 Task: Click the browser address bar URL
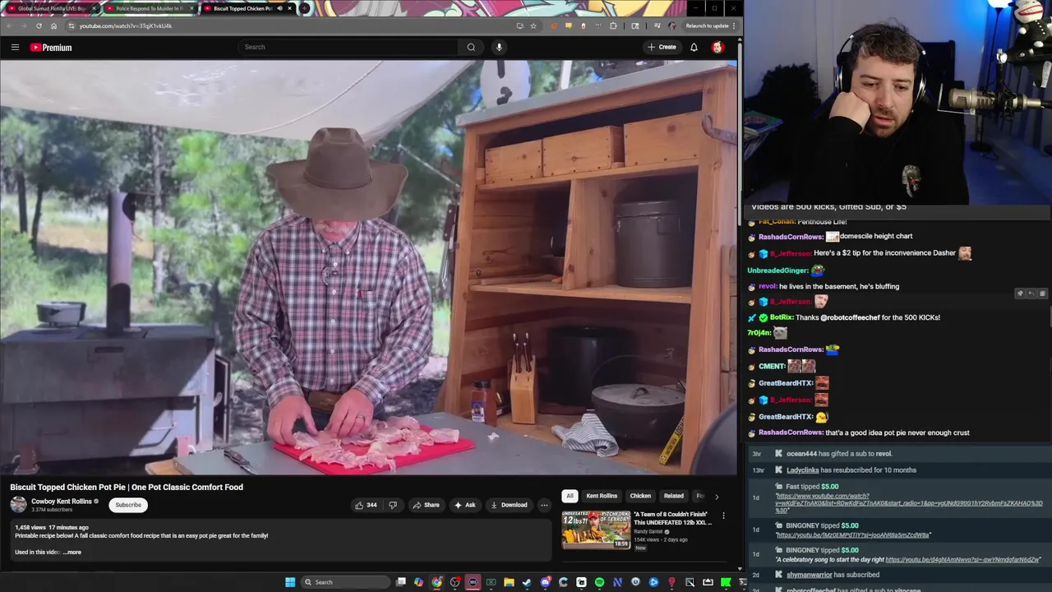(x=126, y=25)
